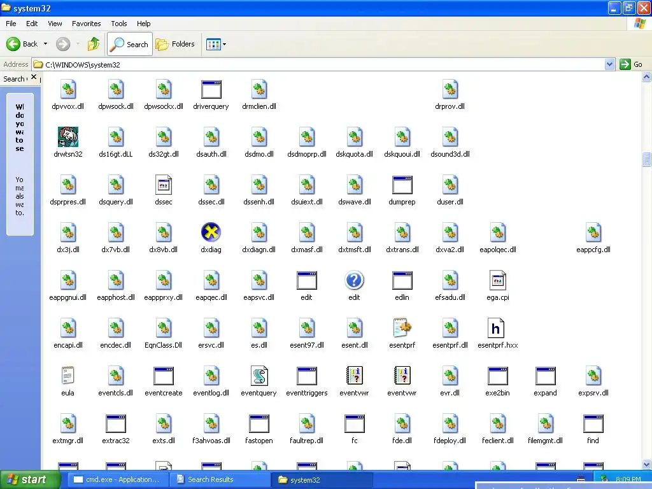652x489 pixels.
Task: Expand the address bar dropdown
Action: coord(609,64)
